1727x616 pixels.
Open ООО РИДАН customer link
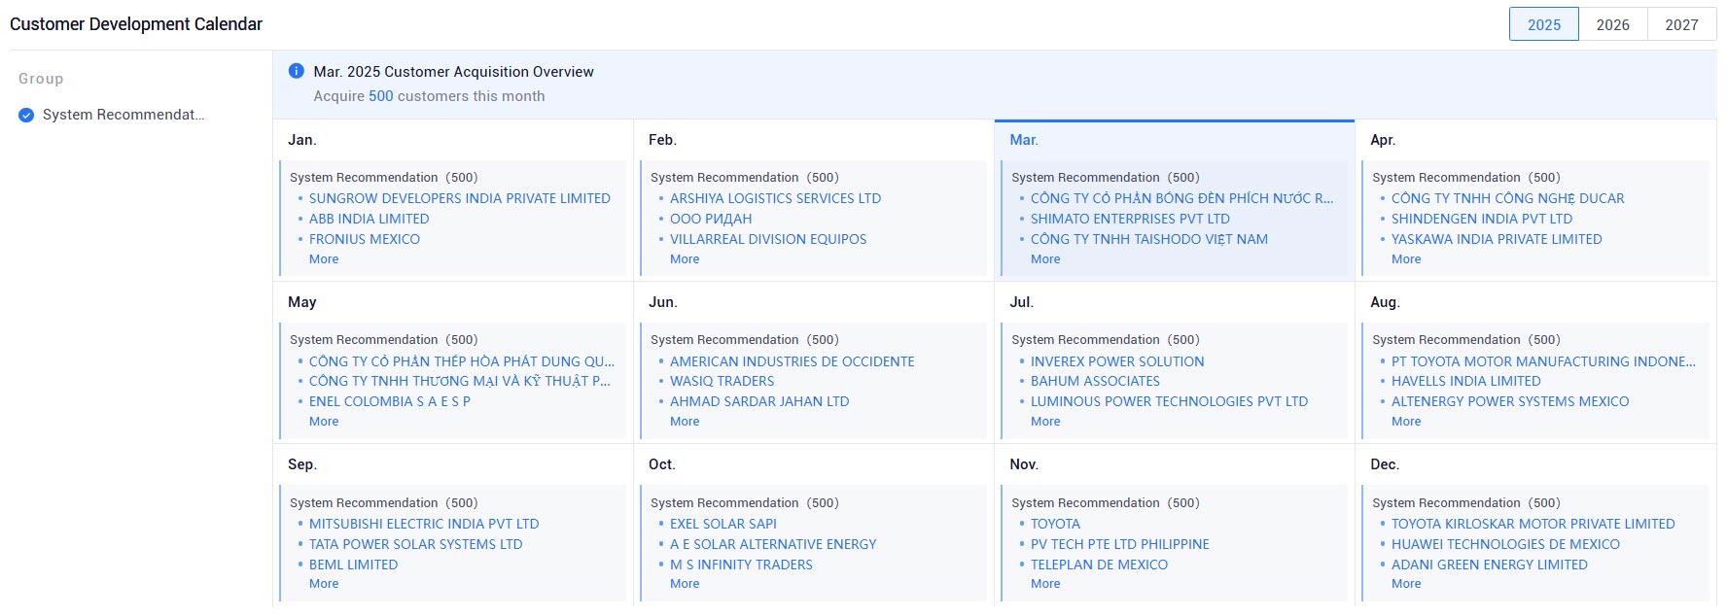coord(711,219)
